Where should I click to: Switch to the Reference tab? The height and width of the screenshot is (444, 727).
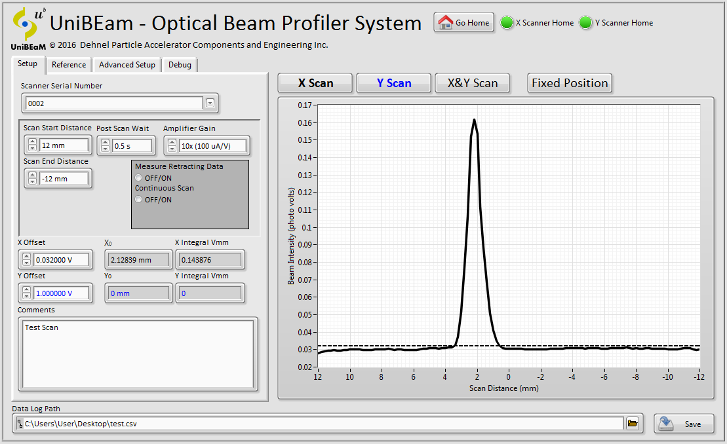69,65
